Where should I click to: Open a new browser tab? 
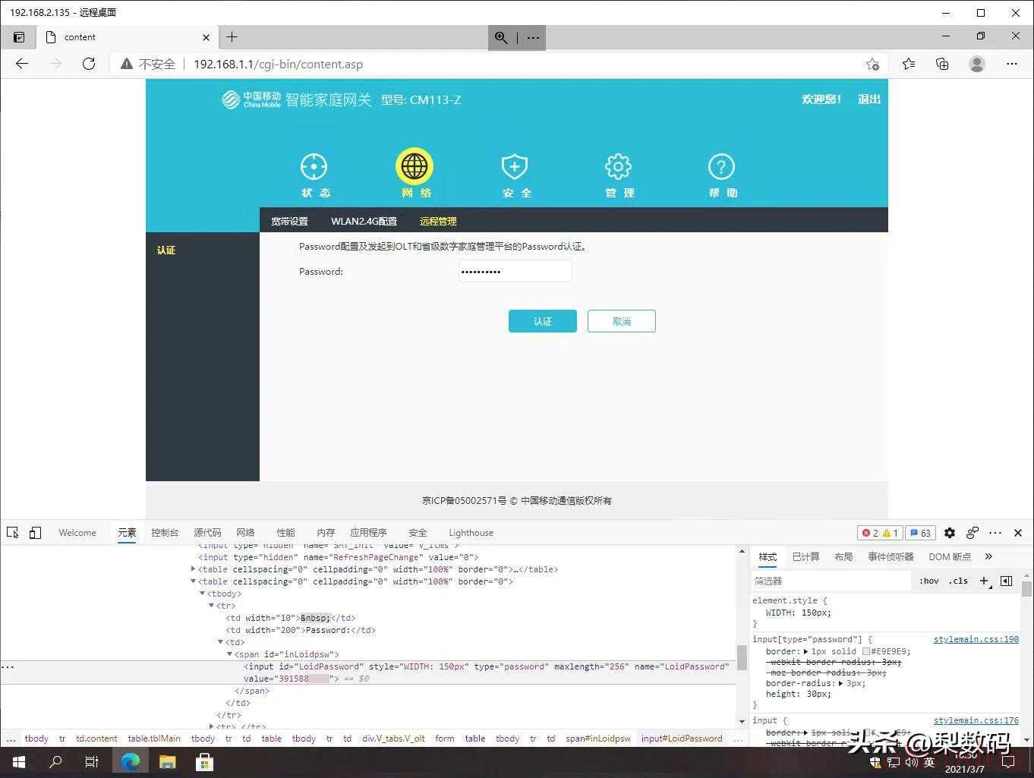tap(232, 36)
